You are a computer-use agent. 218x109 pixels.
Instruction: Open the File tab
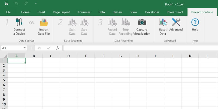(8, 12)
